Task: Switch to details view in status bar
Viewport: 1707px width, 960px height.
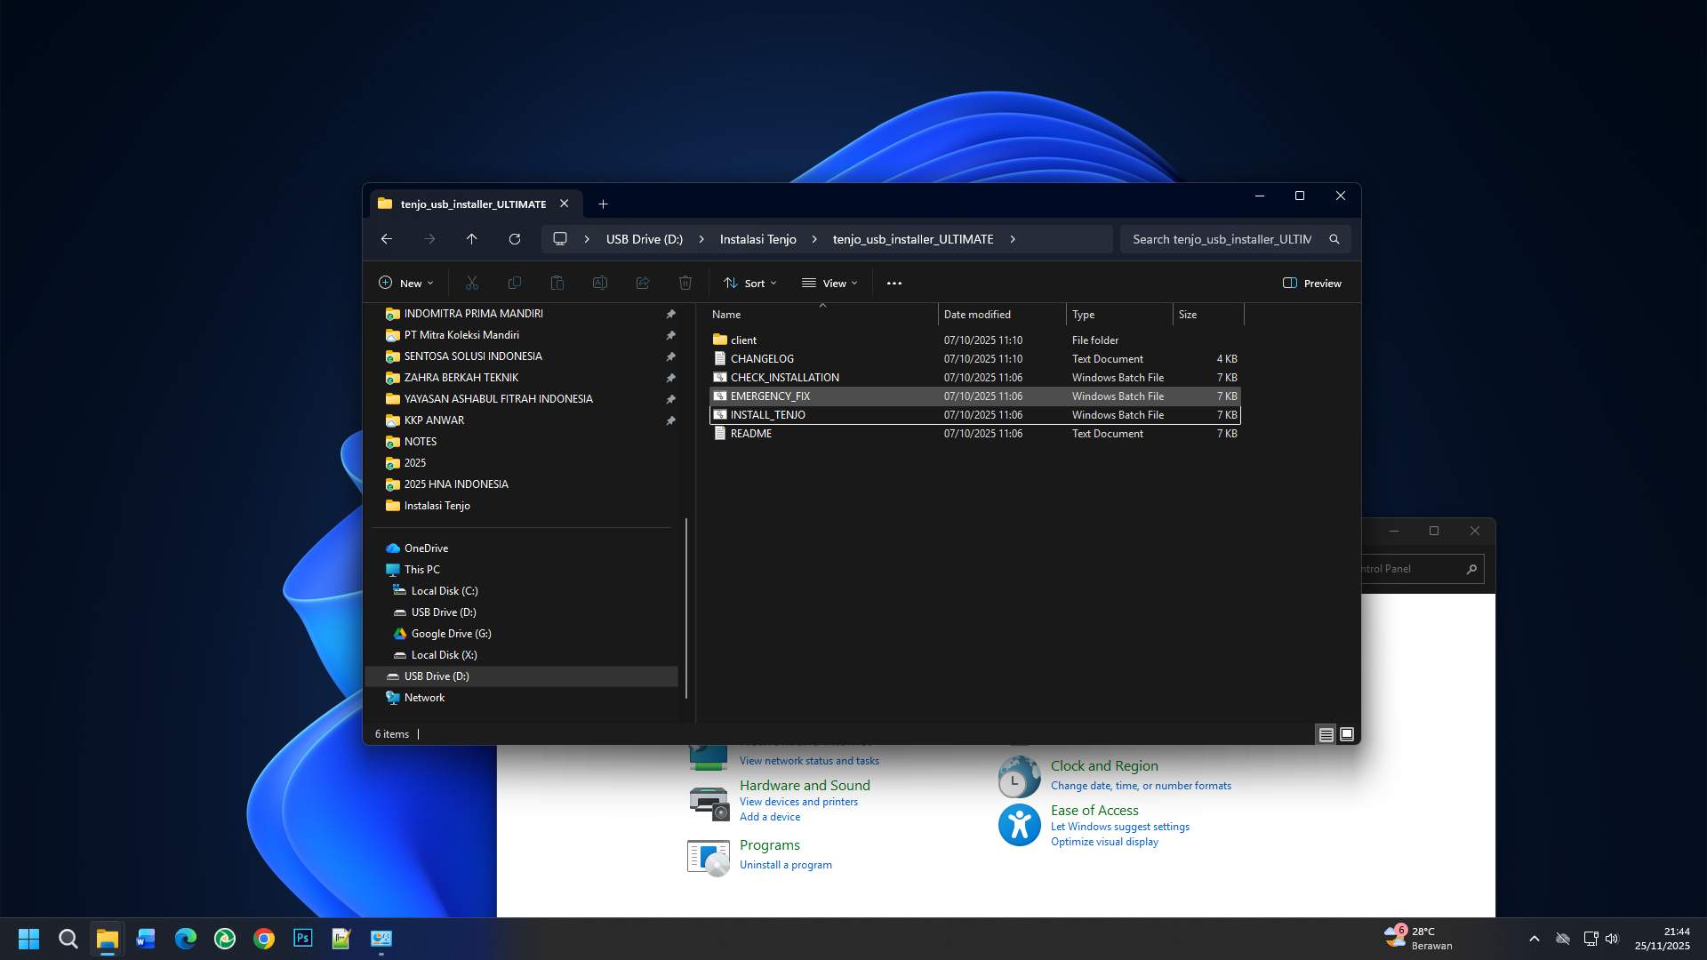Action: pyautogui.click(x=1325, y=734)
